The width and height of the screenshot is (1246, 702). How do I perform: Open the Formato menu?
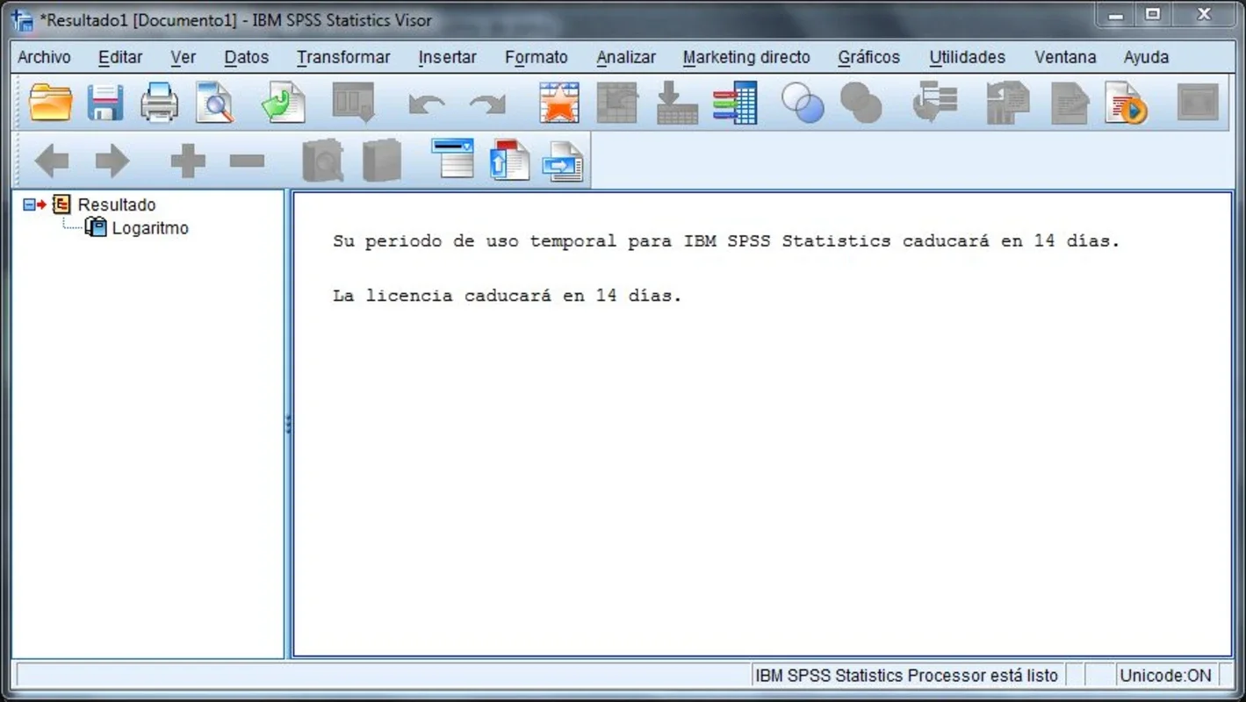coord(537,57)
